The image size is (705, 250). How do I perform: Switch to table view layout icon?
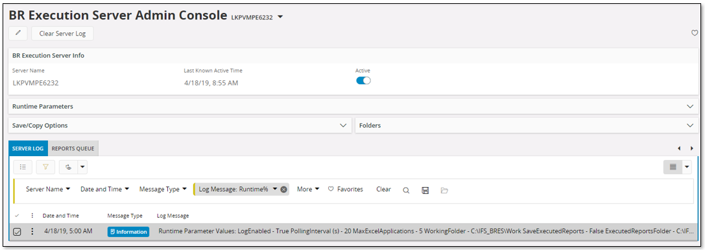tap(673, 167)
